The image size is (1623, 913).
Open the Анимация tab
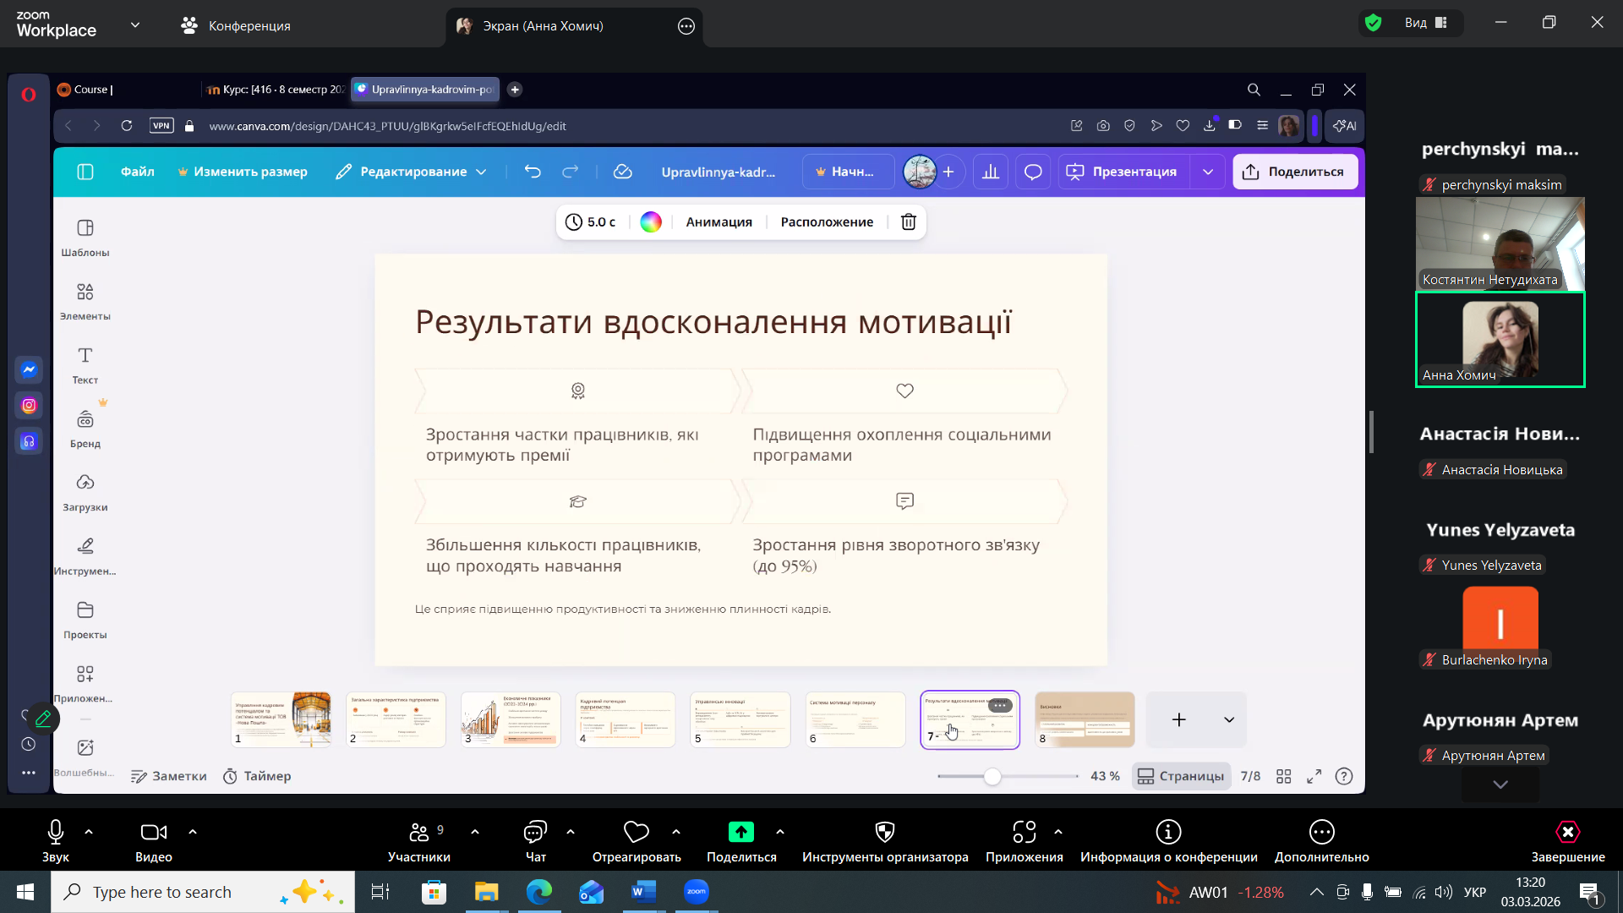click(719, 221)
